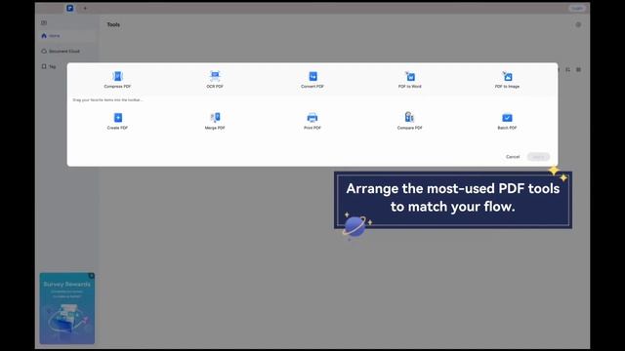
Task: Open a new tab with the plus button
Action: point(85,8)
